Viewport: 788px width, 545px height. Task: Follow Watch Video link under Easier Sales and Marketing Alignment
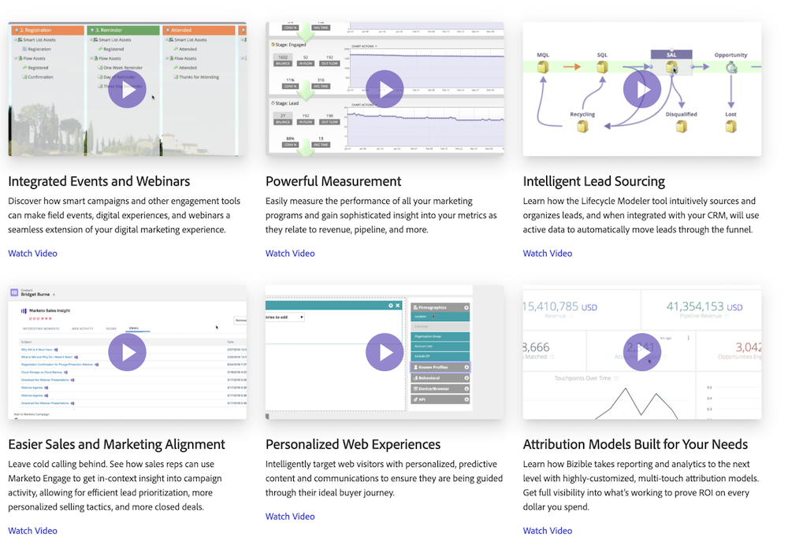click(32, 531)
